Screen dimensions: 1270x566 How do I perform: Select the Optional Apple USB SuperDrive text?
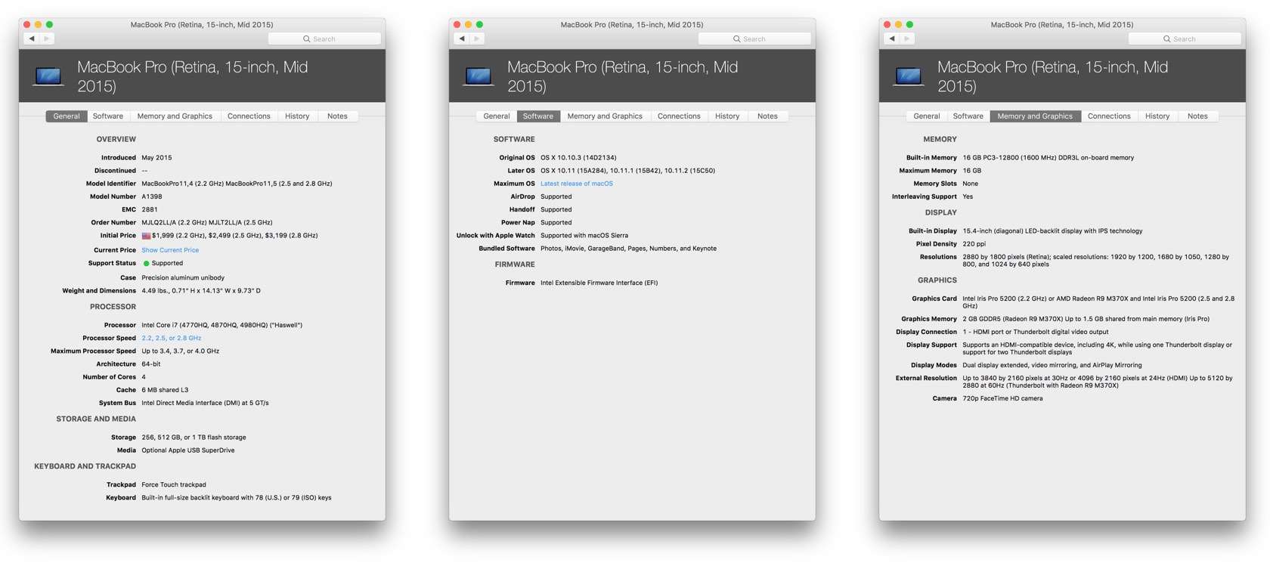[188, 450]
